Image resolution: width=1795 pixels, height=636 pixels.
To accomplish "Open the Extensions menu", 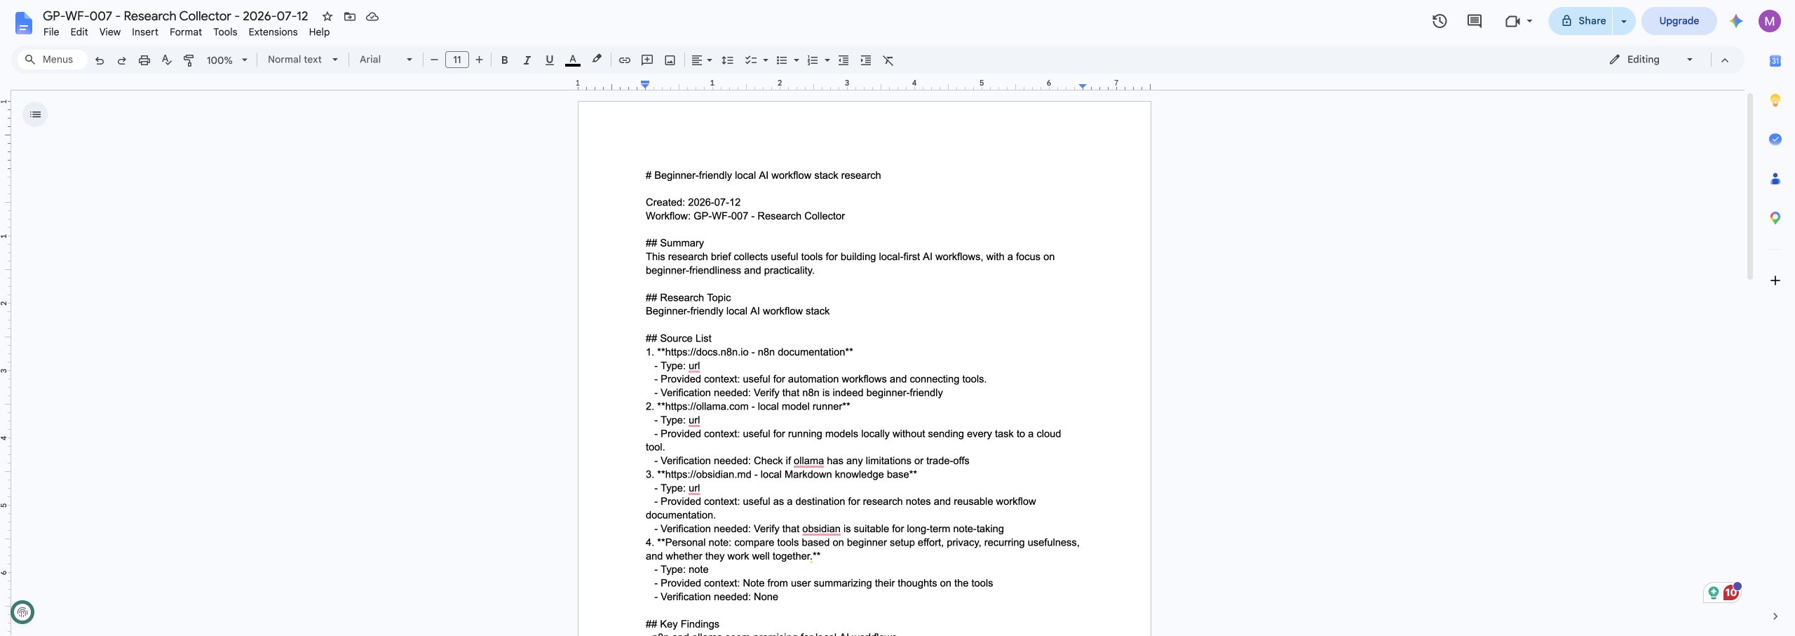I will point(273,32).
